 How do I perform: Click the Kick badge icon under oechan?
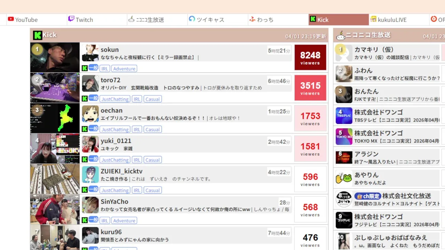coord(84,129)
